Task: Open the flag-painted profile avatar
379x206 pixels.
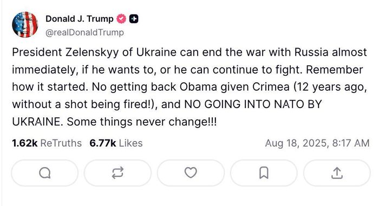Action: 25,25
